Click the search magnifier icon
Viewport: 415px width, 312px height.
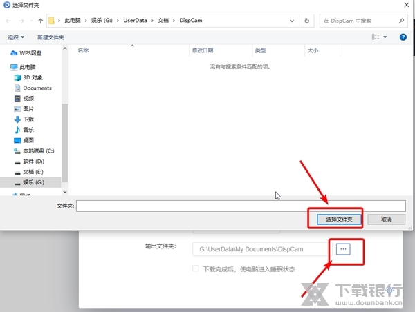coord(401,21)
